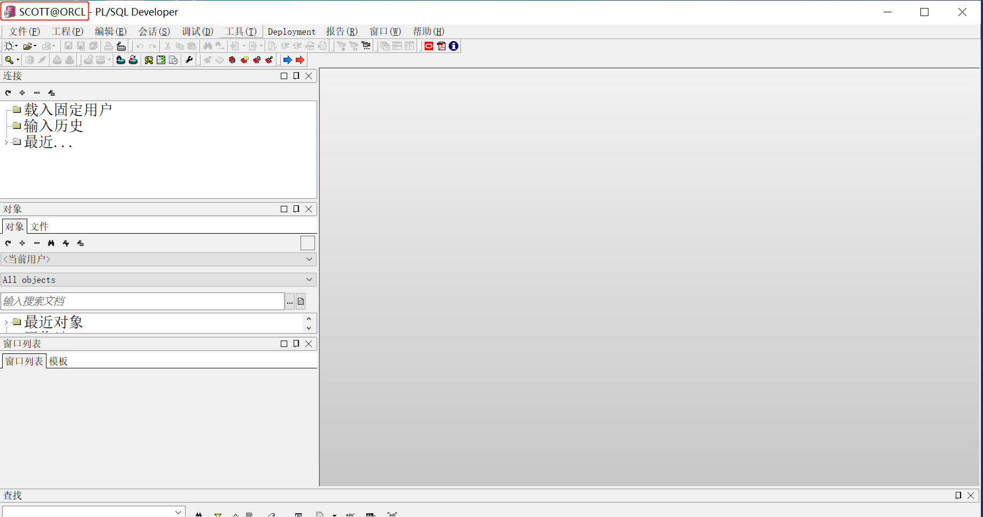
Task: Select 输入历史 folder
Action: pyautogui.click(x=53, y=126)
